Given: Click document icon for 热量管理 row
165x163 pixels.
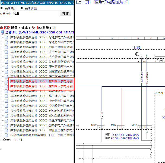Looking at the screenshot, I should (x=7, y=120).
